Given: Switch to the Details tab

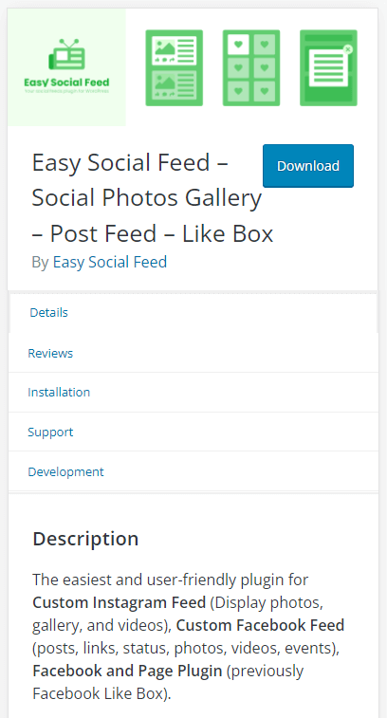Looking at the screenshot, I should coord(48,312).
